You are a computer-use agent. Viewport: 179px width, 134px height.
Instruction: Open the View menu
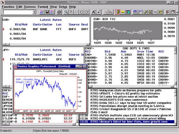[53, 7]
